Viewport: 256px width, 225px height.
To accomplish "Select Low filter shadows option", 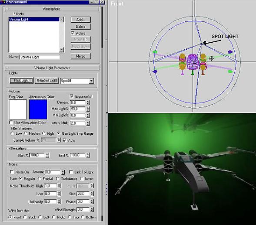I will tap(12, 133).
